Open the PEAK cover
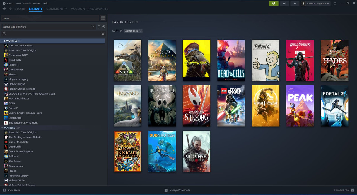The width and height of the screenshot is (357, 195). tap(300, 106)
